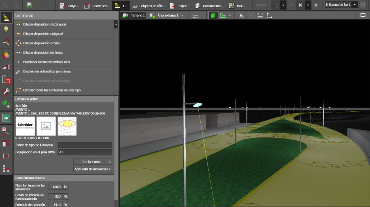This screenshot has width=370, height=207.
Task: Open calculation settings gear icon
Action: click(x=316, y=5)
